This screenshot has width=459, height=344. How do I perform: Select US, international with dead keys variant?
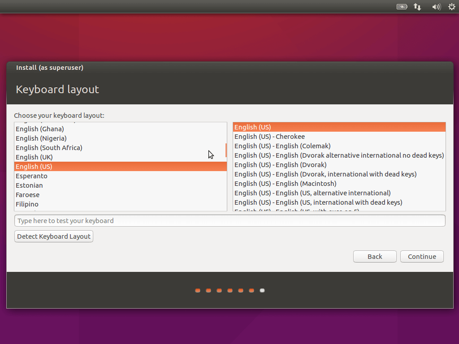pos(339,202)
